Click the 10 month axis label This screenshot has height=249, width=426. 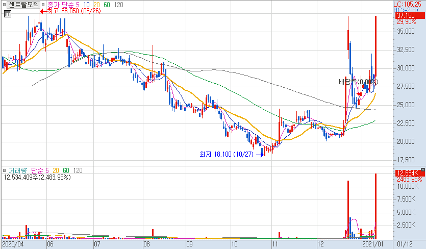(234, 244)
